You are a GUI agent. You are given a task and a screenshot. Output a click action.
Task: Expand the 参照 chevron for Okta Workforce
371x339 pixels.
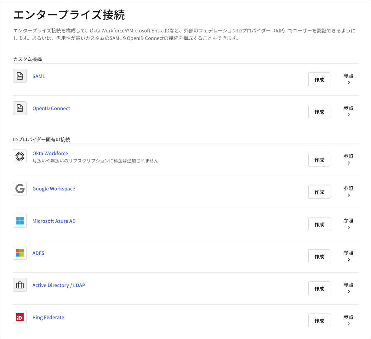348,163
